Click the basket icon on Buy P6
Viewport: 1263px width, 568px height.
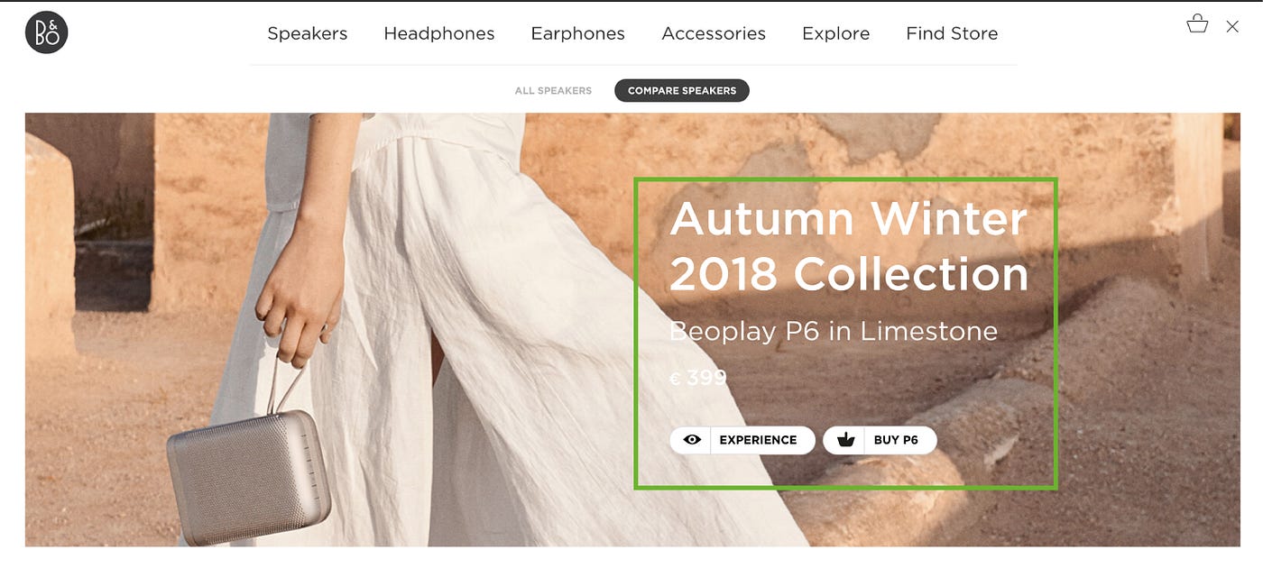pos(845,440)
